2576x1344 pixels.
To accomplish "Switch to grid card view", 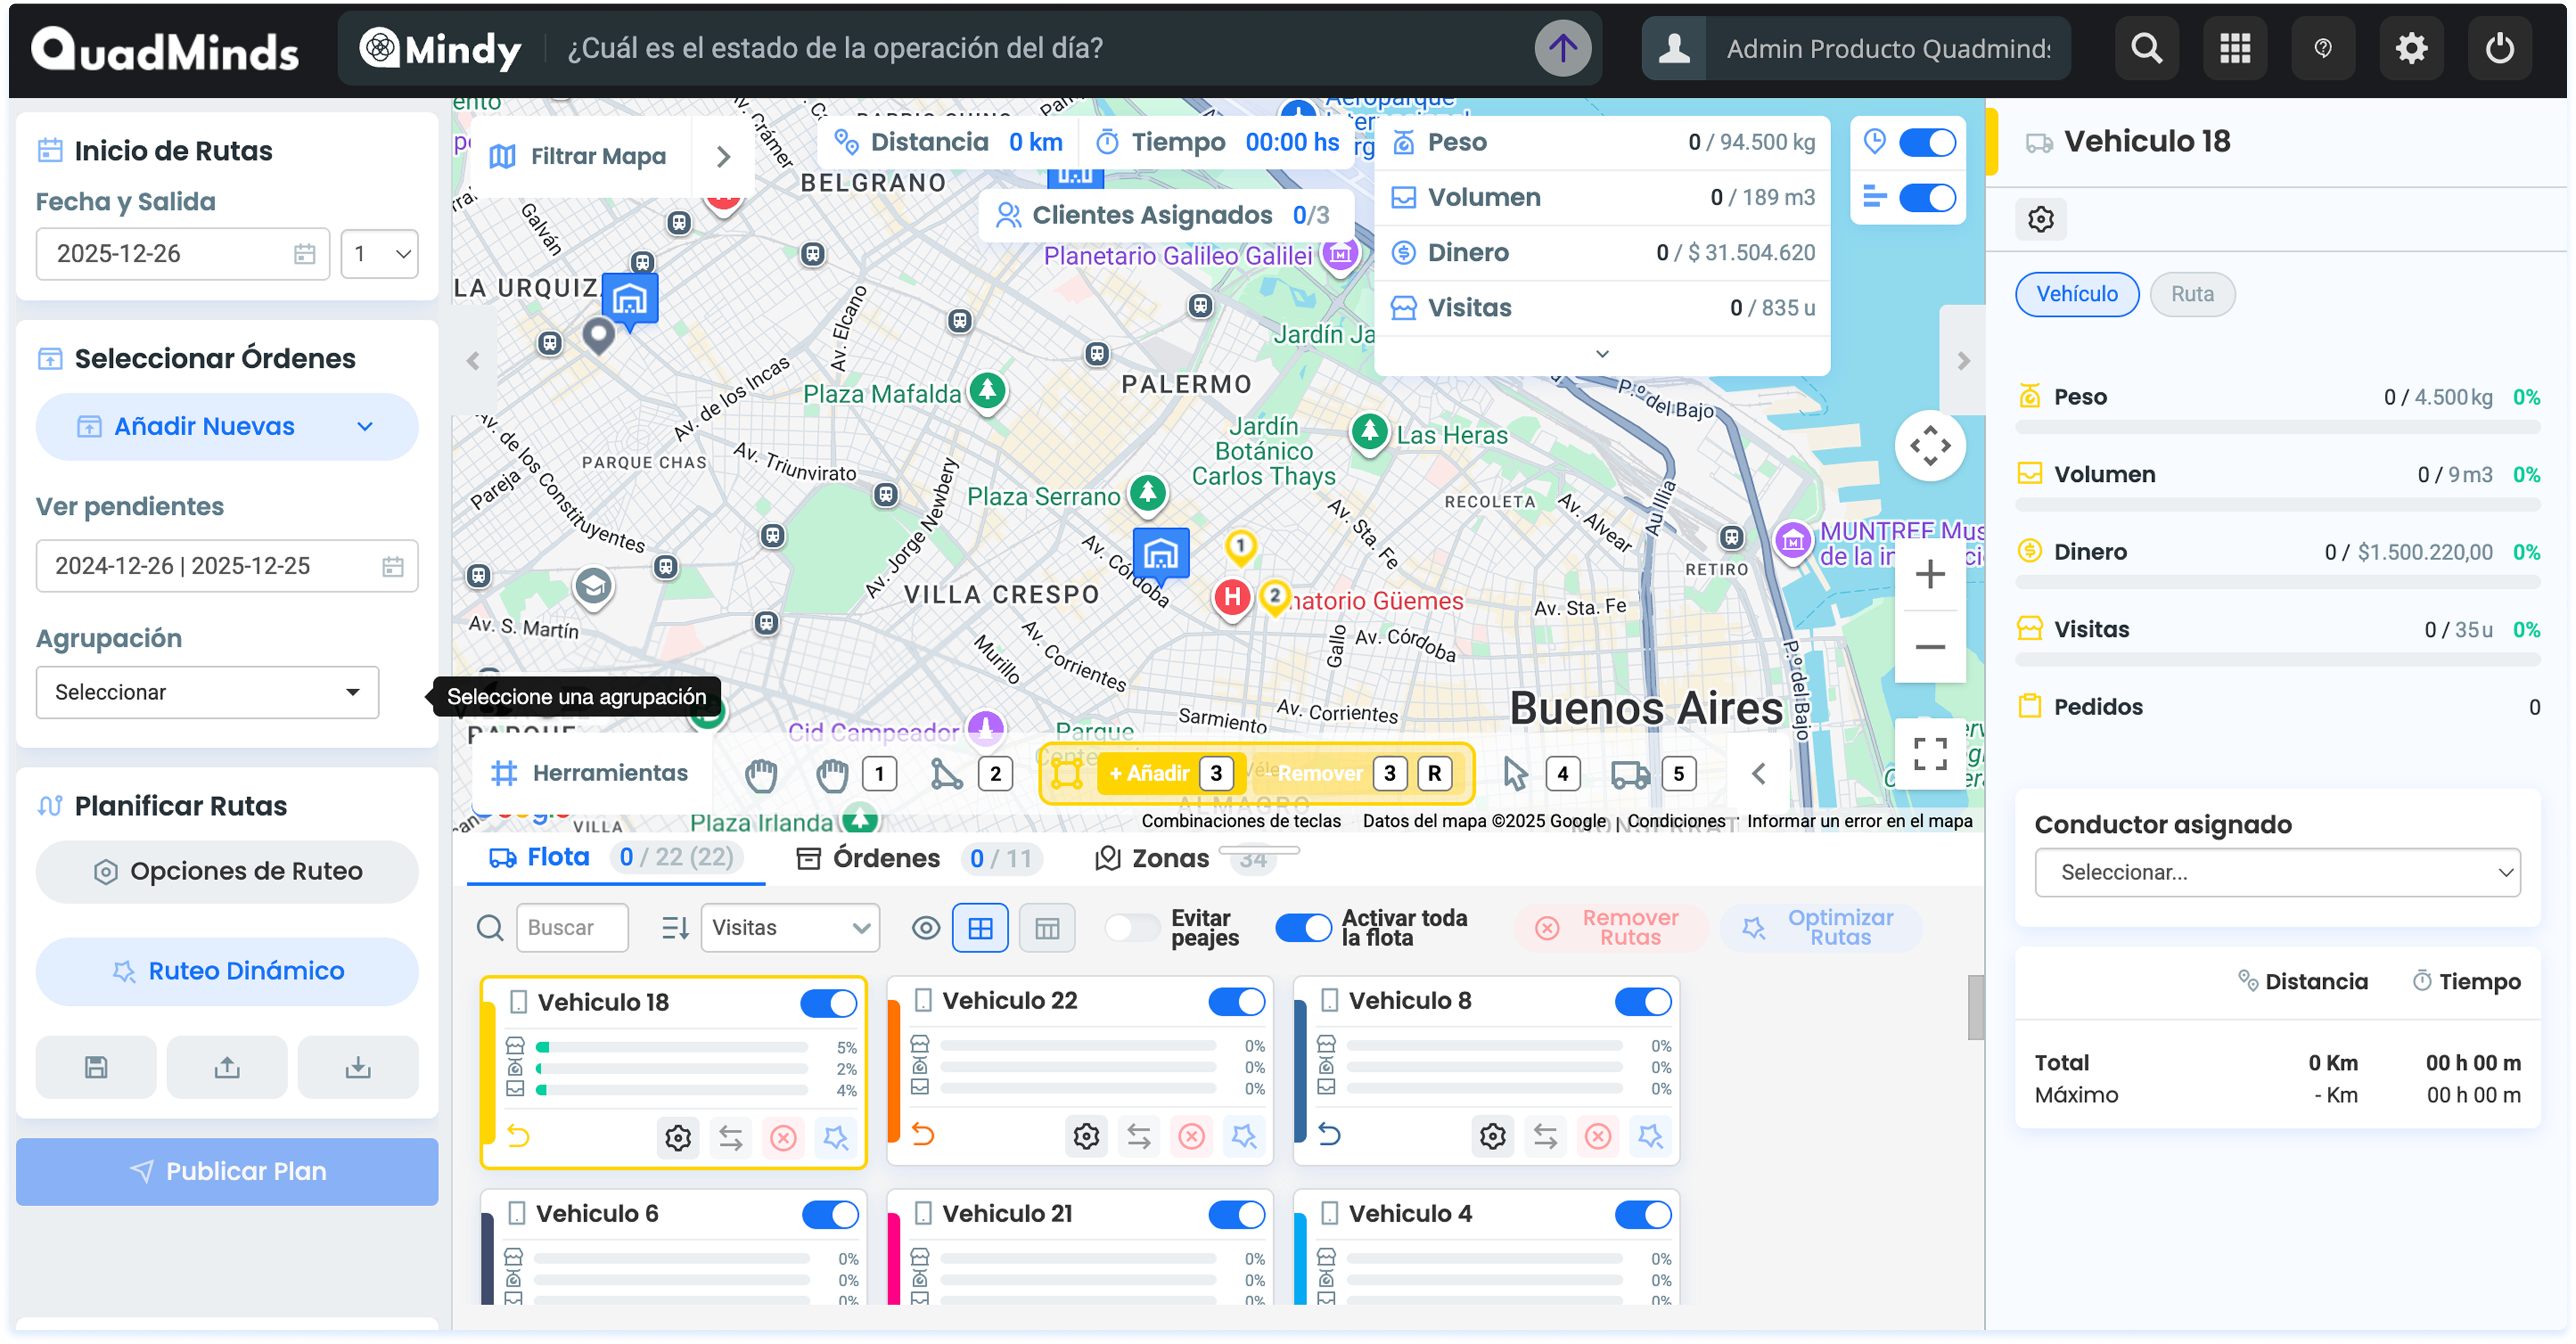I will pos(980,928).
